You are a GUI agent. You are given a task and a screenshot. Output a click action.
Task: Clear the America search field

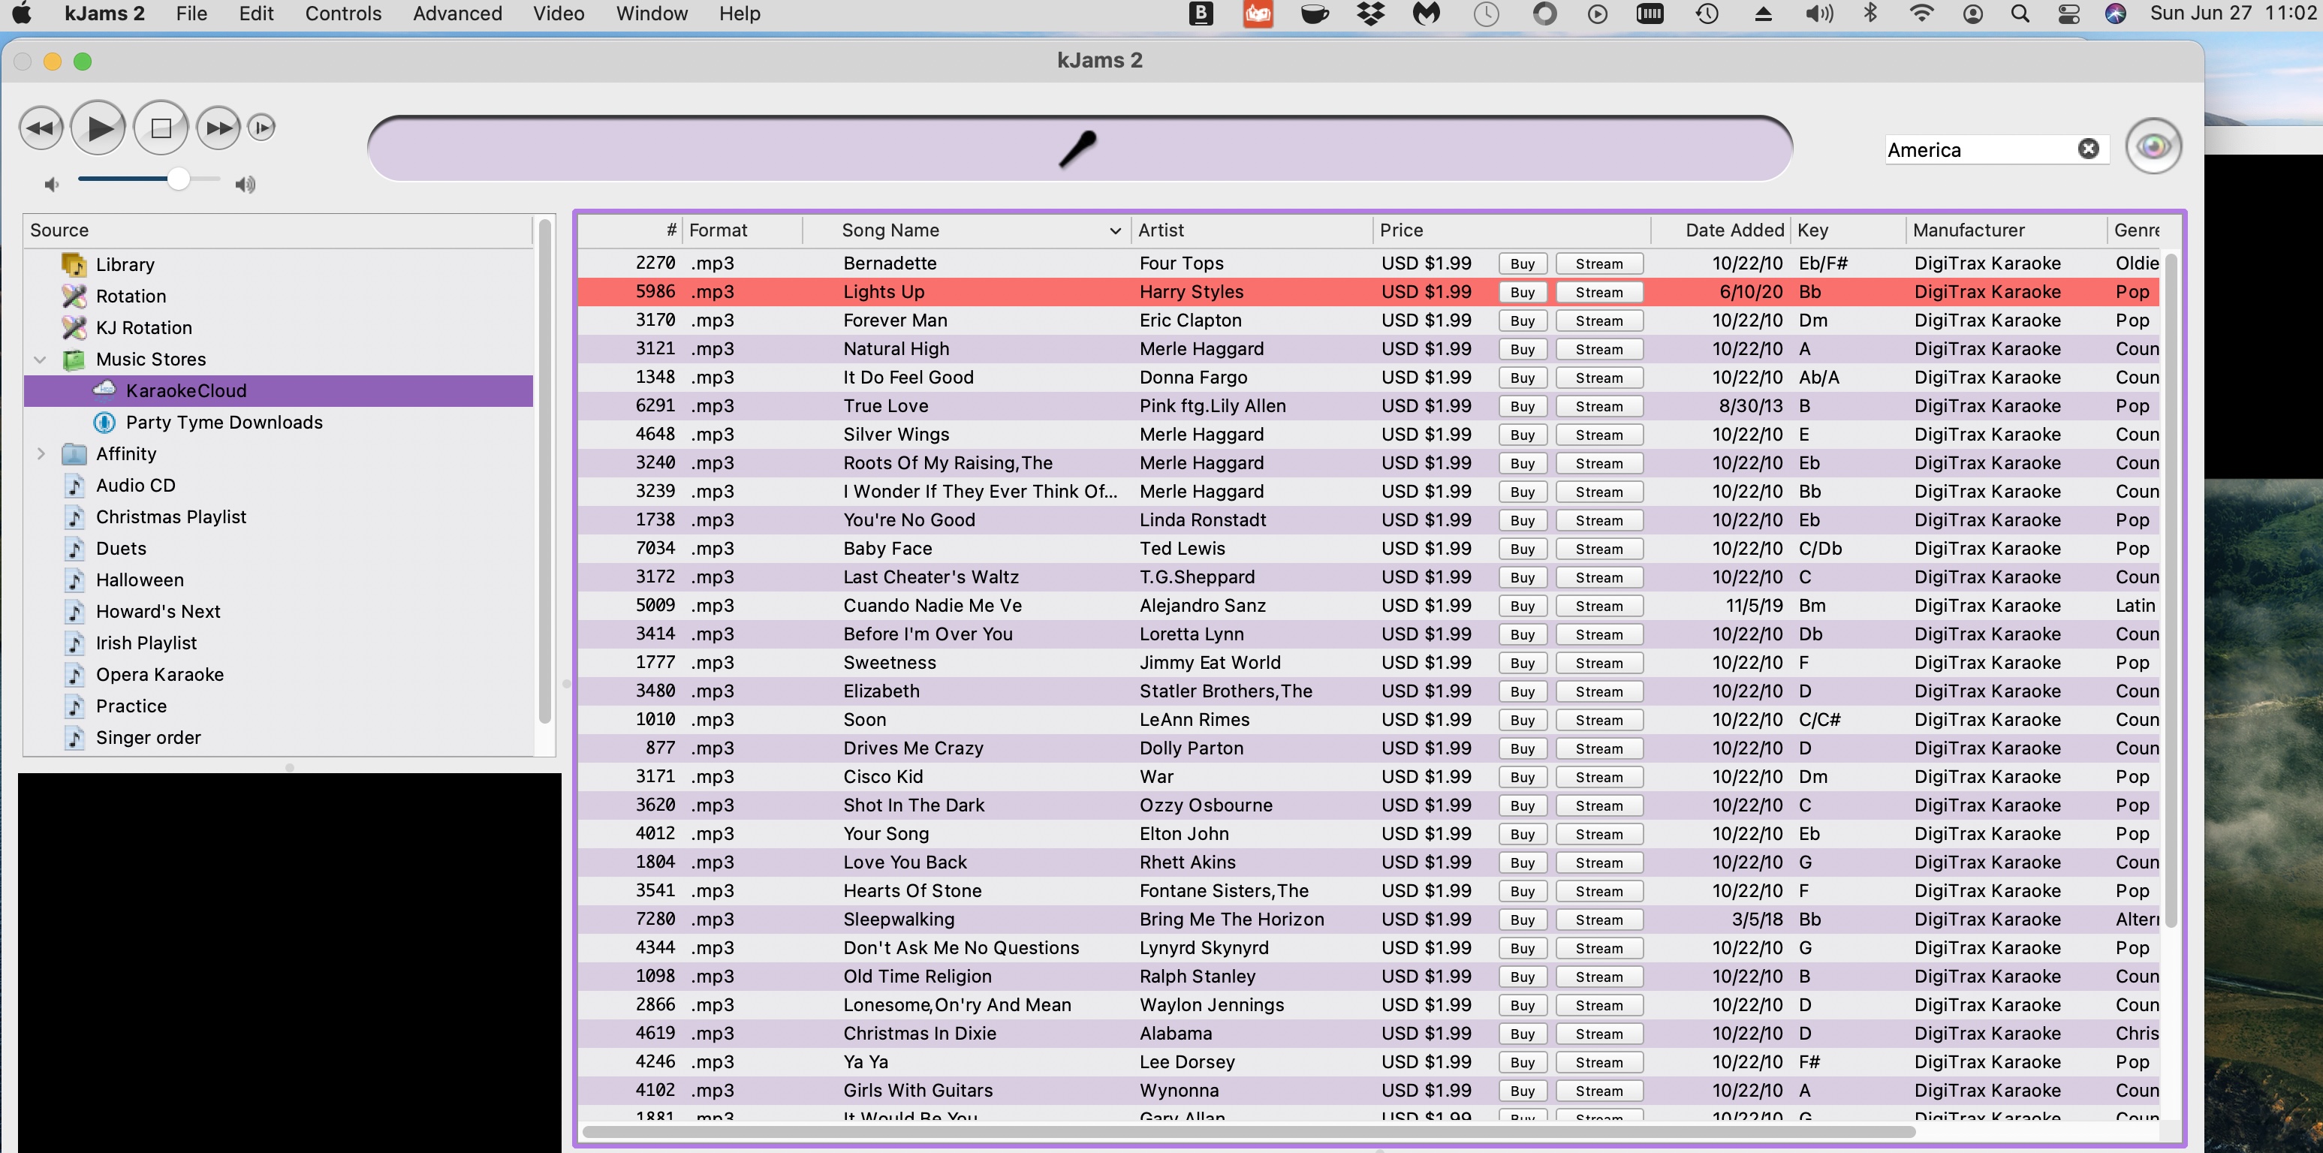tap(2088, 149)
